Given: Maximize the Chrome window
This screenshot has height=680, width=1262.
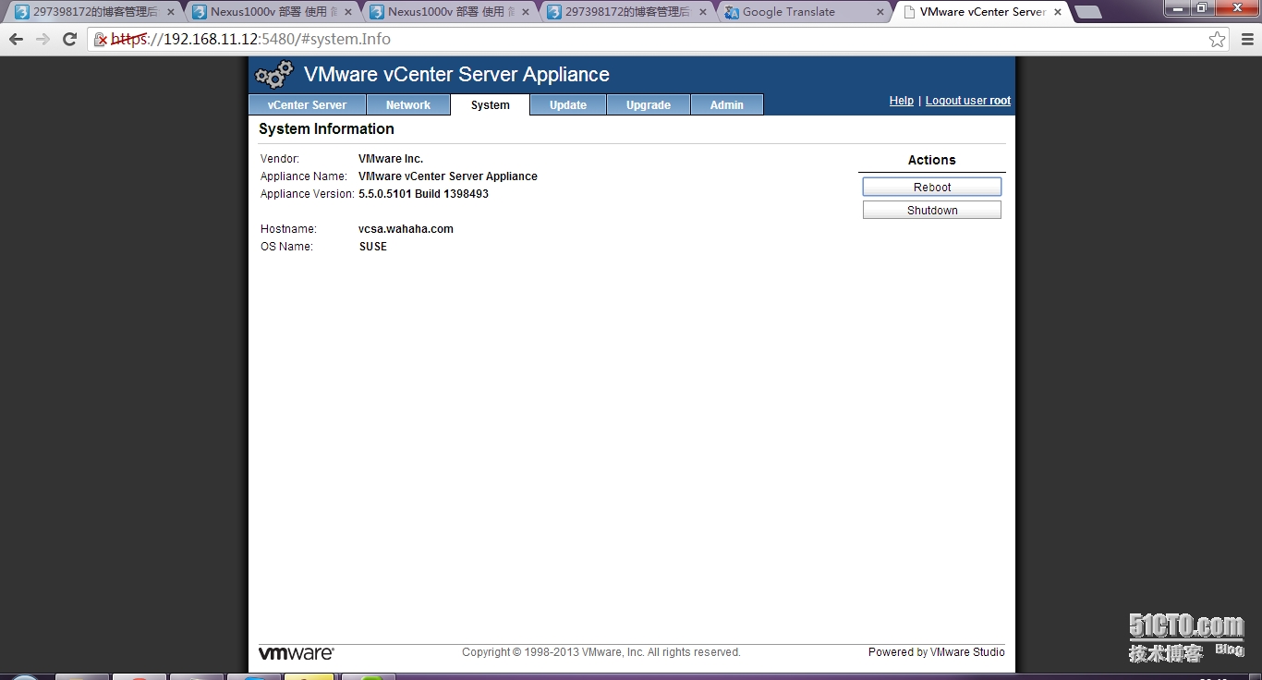Looking at the screenshot, I should pyautogui.click(x=1202, y=8).
